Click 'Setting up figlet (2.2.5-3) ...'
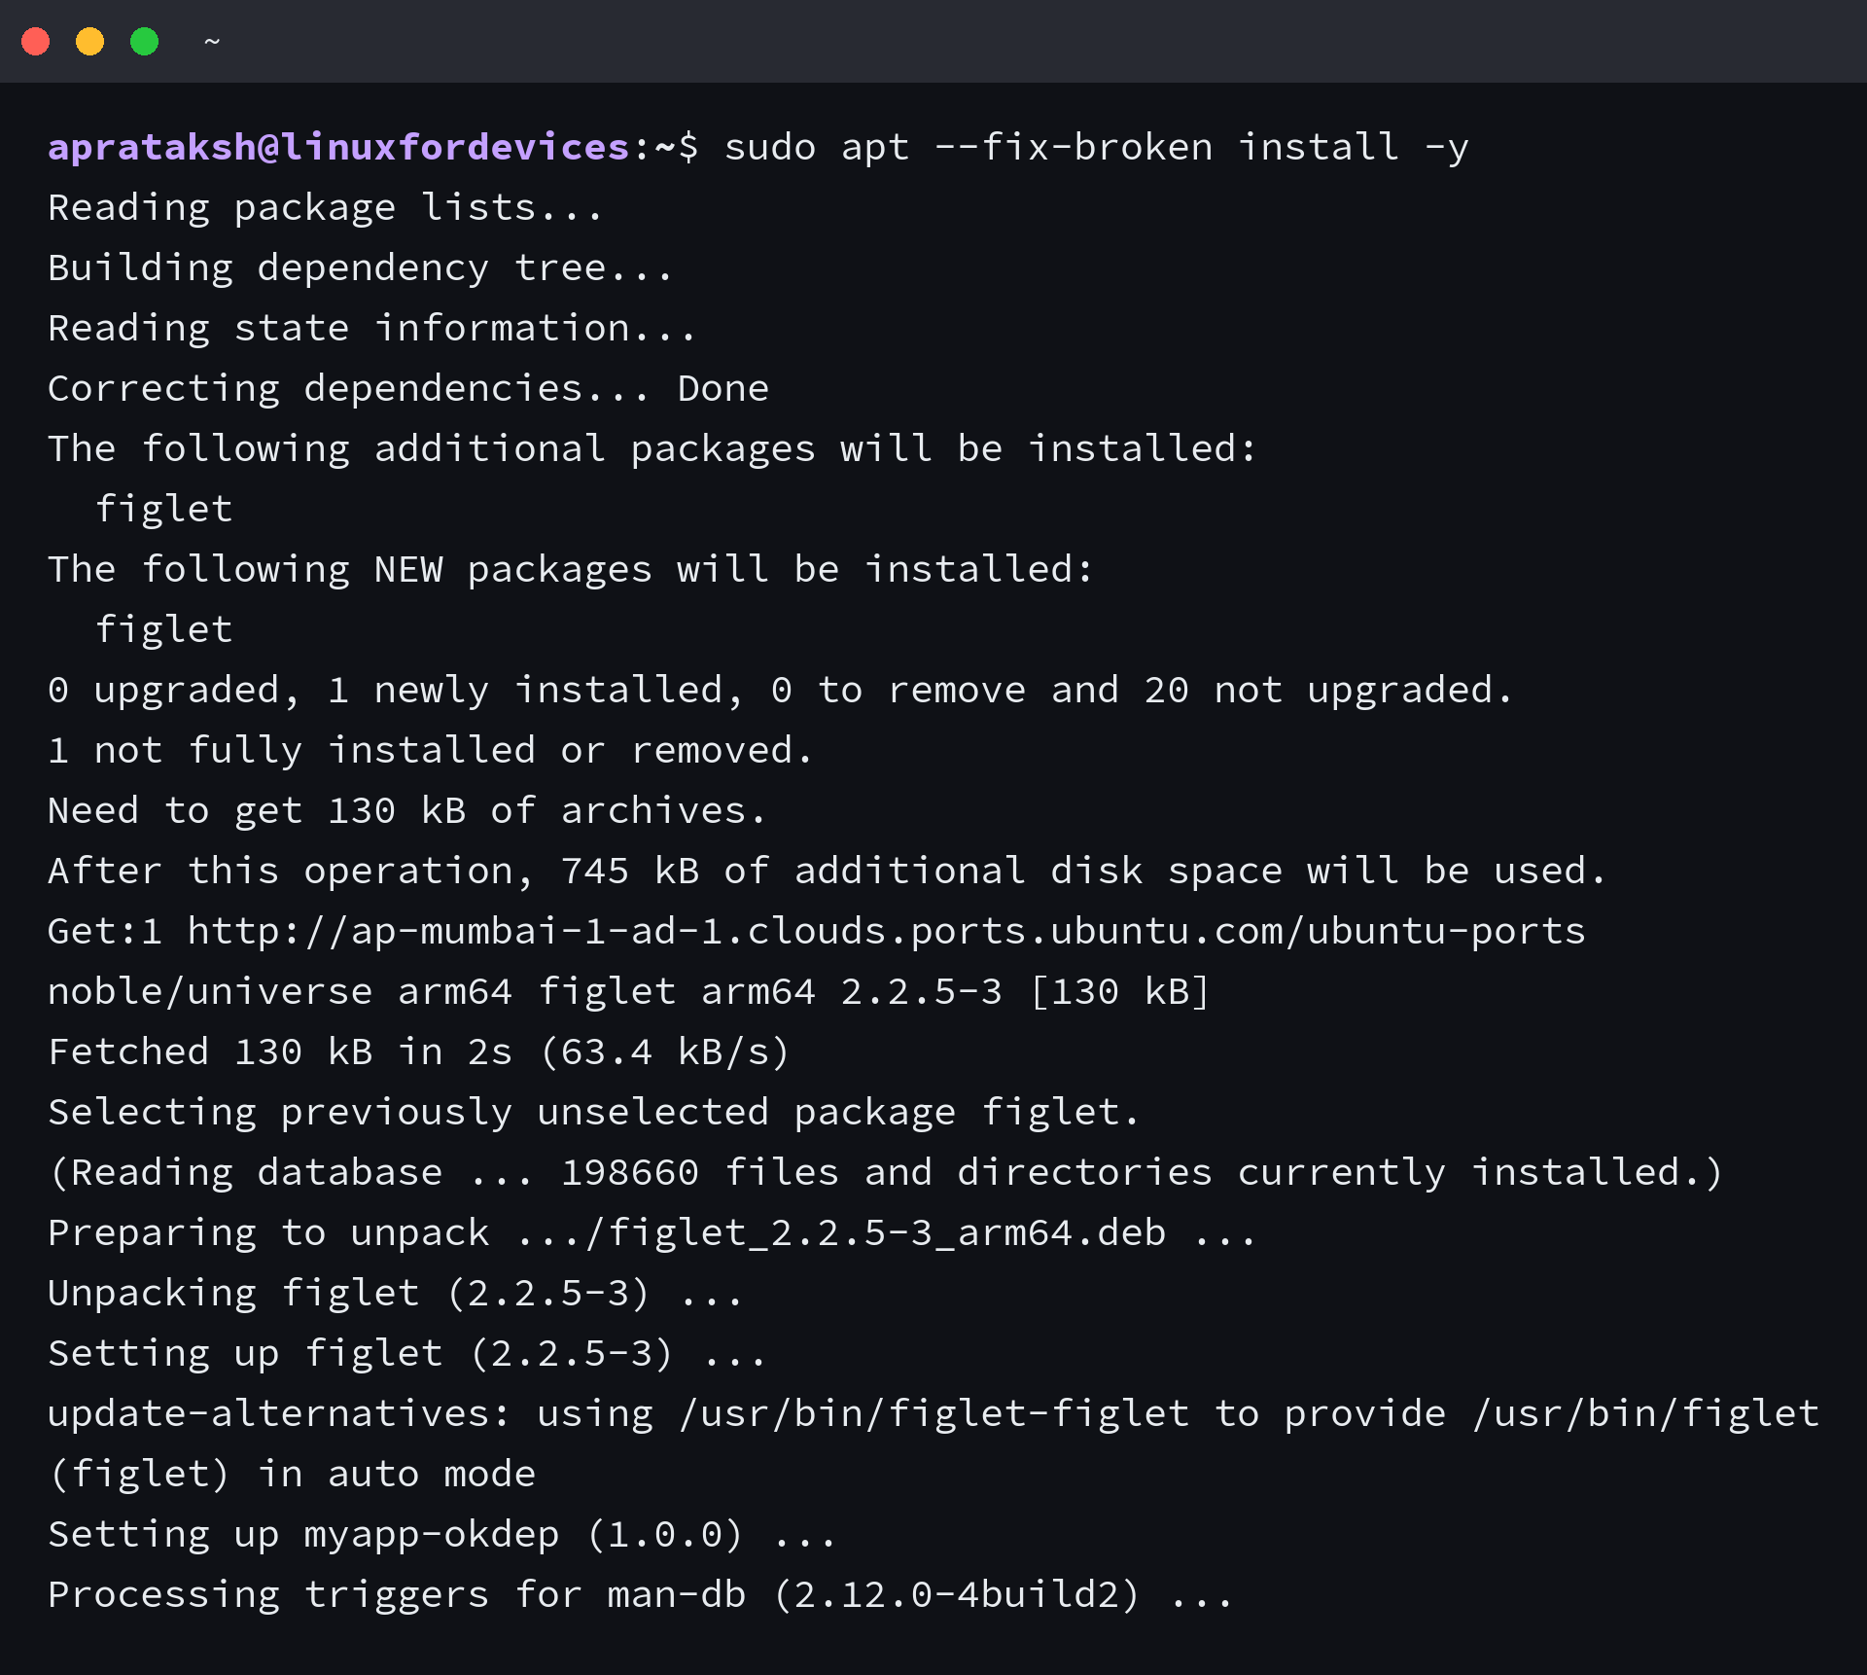The height and width of the screenshot is (1675, 1867). (407, 1354)
